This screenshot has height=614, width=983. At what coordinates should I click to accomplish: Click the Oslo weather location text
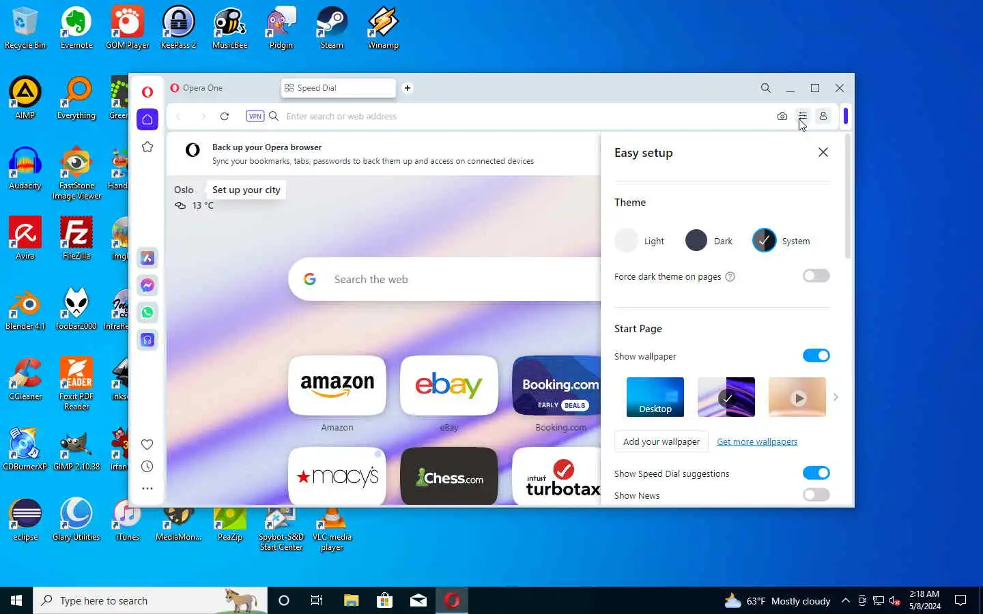click(x=184, y=190)
